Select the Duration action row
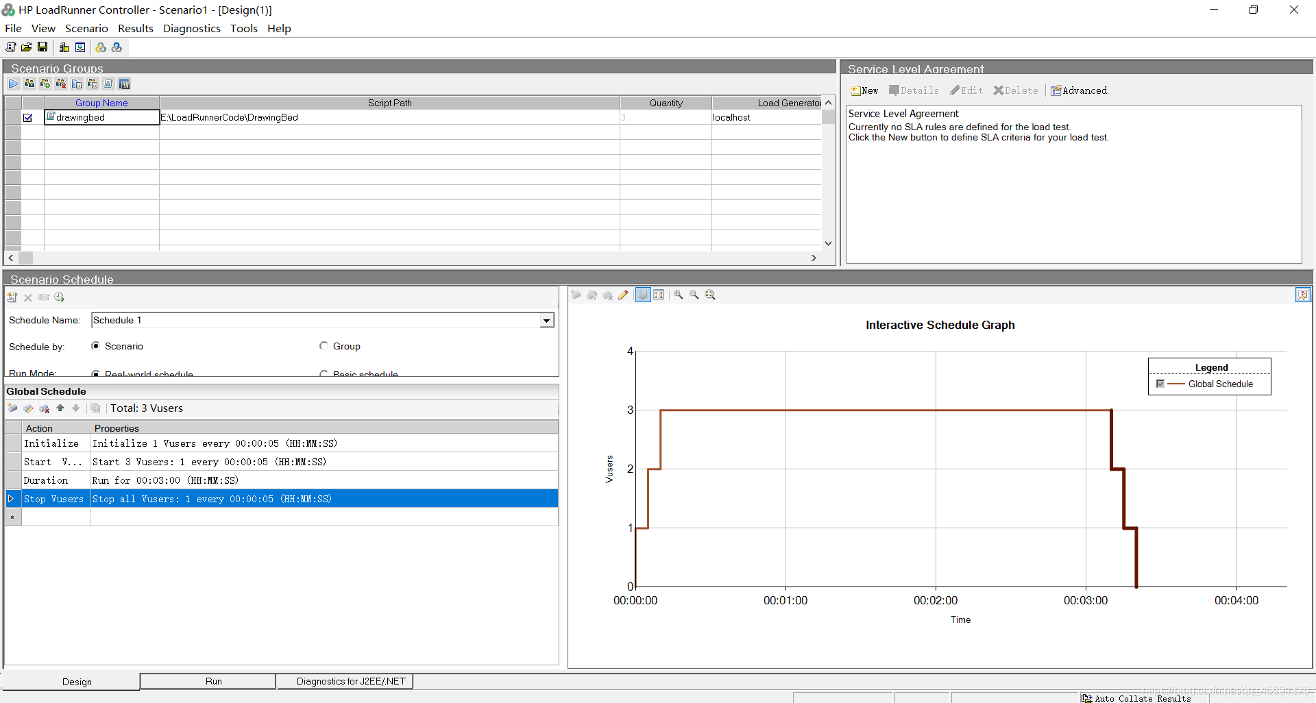This screenshot has height=703, width=1316. (x=282, y=480)
